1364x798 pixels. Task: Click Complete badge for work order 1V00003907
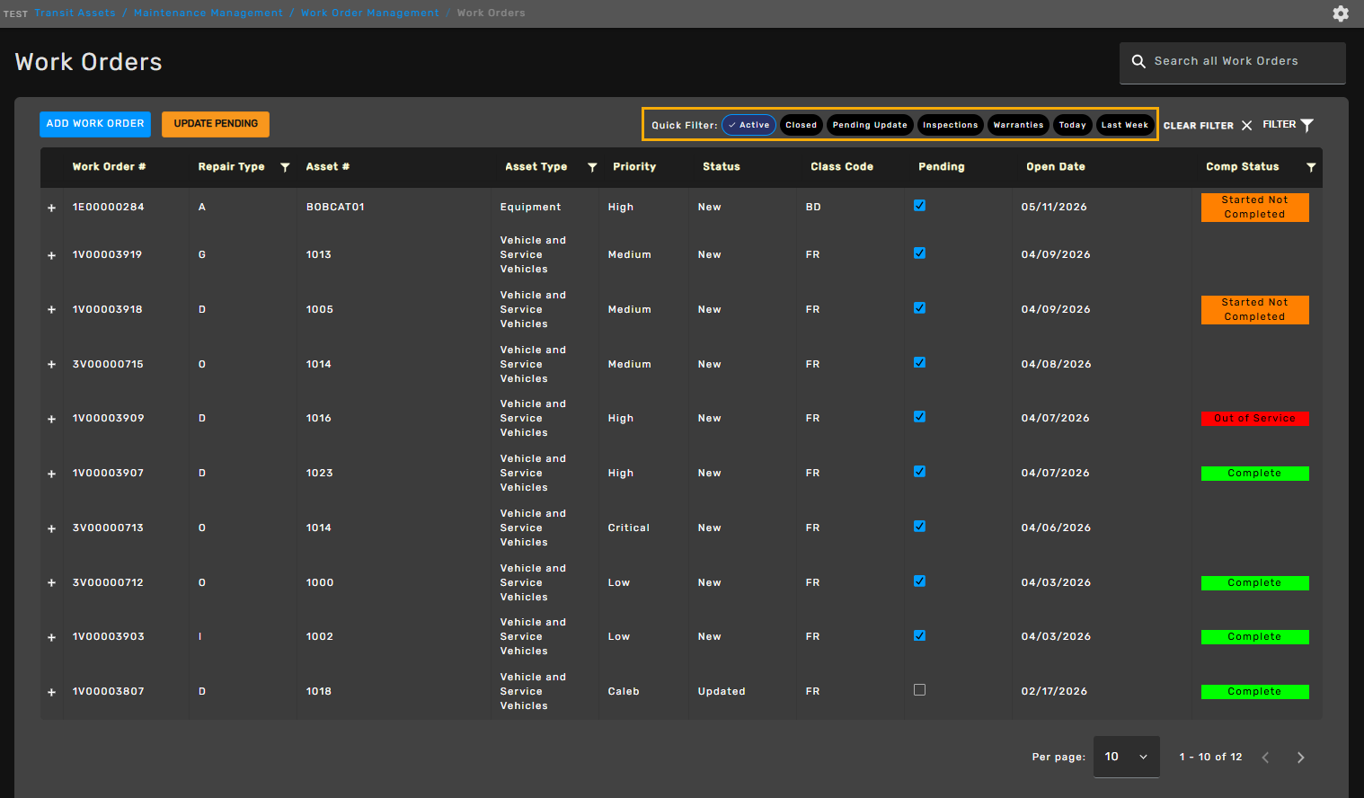(x=1254, y=474)
